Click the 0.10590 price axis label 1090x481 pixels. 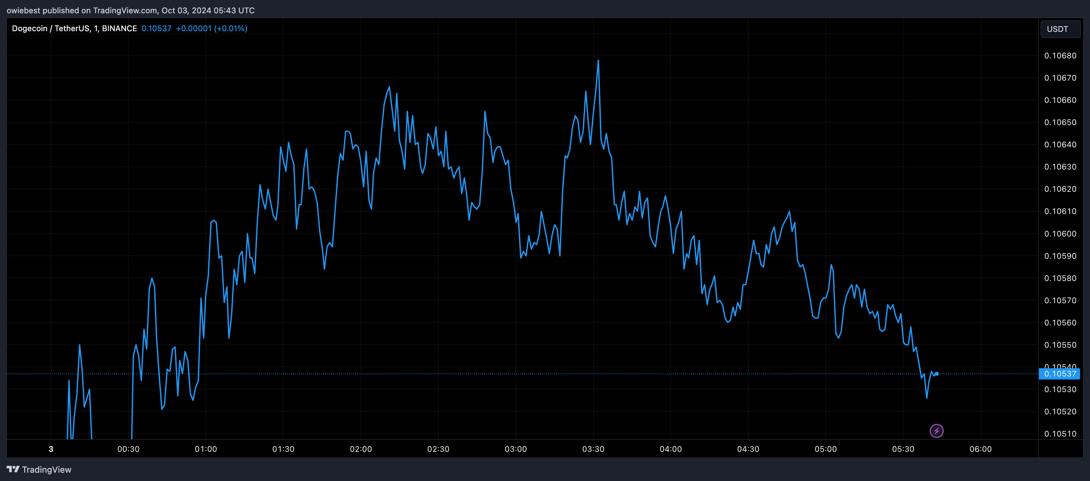pyautogui.click(x=1060, y=256)
